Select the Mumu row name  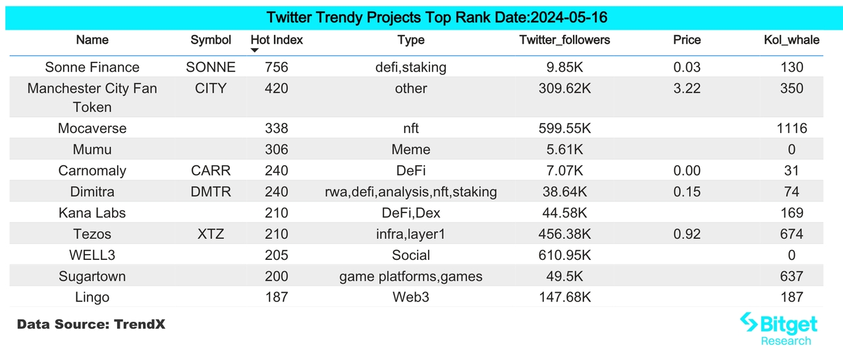(x=92, y=149)
